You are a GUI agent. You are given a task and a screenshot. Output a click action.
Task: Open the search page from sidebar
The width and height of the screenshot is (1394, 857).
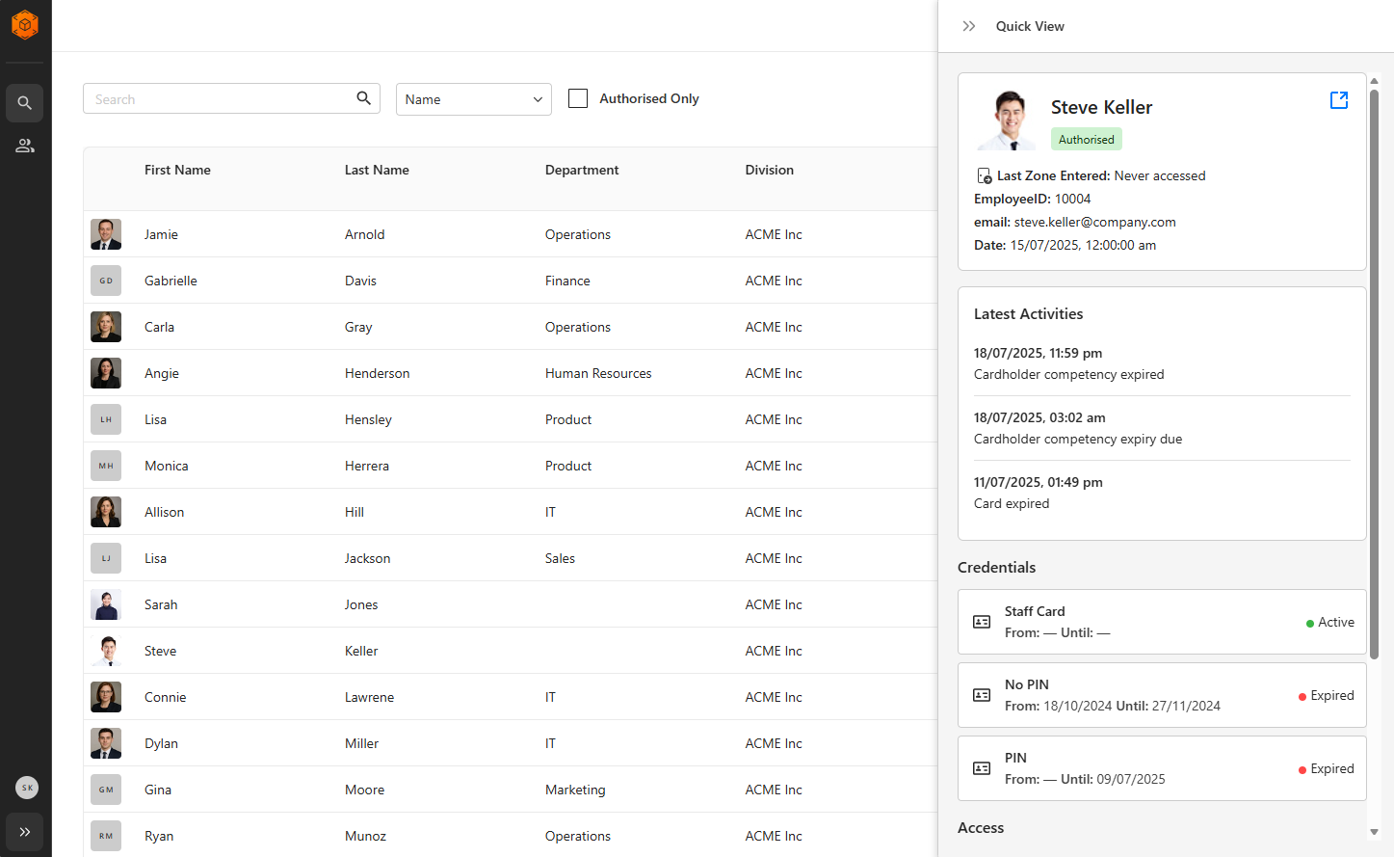pos(25,103)
